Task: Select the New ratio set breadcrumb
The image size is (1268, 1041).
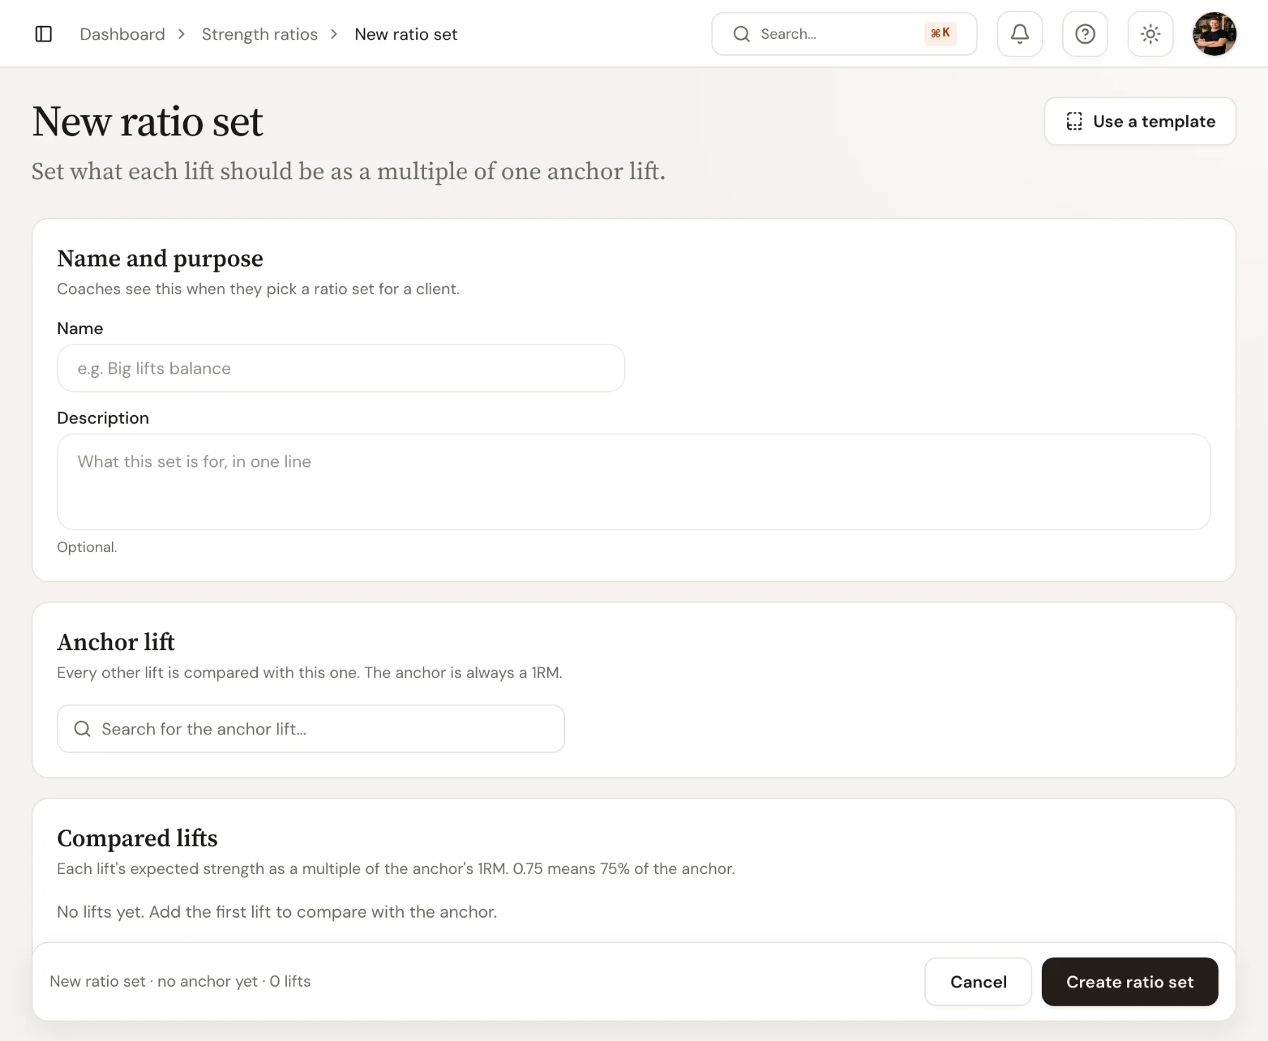Action: (406, 34)
